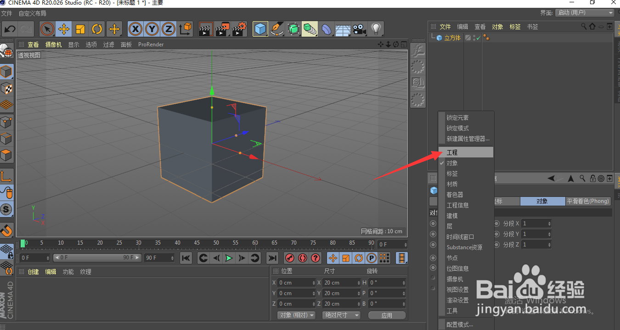Toggle Position keyframe recording button
This screenshot has height=330, width=620.
pos(333,258)
